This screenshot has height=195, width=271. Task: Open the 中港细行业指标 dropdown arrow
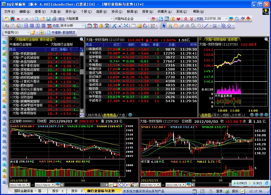pos(47,44)
